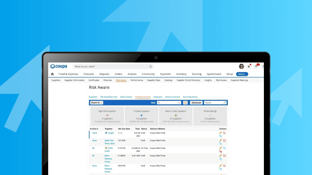Click the 12/14/08 due date
The image size is (312, 175).
122,141
